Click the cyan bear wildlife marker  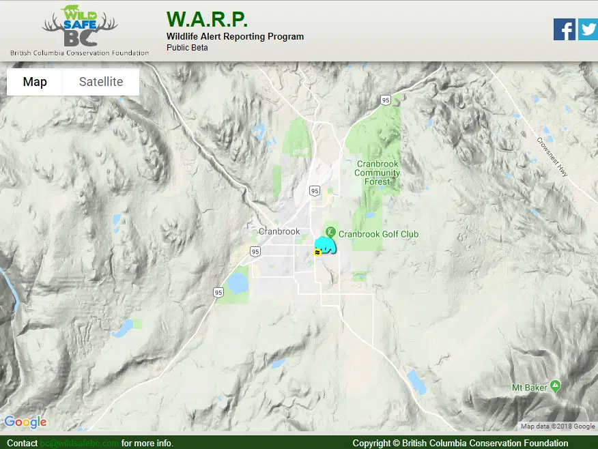click(x=327, y=244)
